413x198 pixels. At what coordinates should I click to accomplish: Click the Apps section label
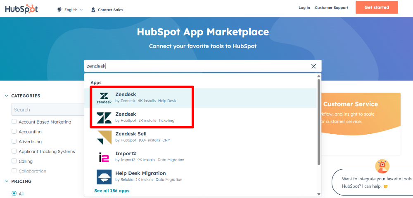coord(96,82)
